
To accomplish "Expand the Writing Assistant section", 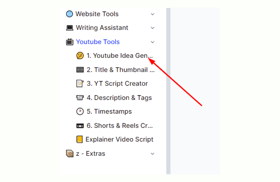I will pyautogui.click(x=153, y=28).
